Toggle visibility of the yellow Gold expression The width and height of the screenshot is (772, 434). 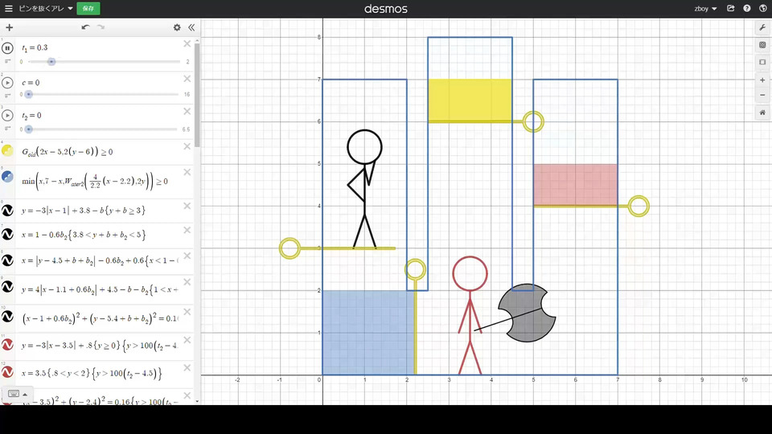[7, 150]
